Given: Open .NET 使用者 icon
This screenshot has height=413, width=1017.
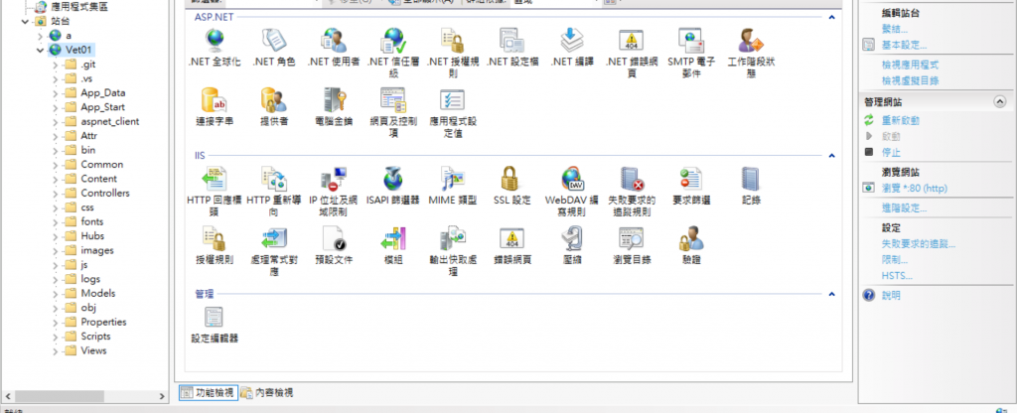Looking at the screenshot, I should [334, 41].
